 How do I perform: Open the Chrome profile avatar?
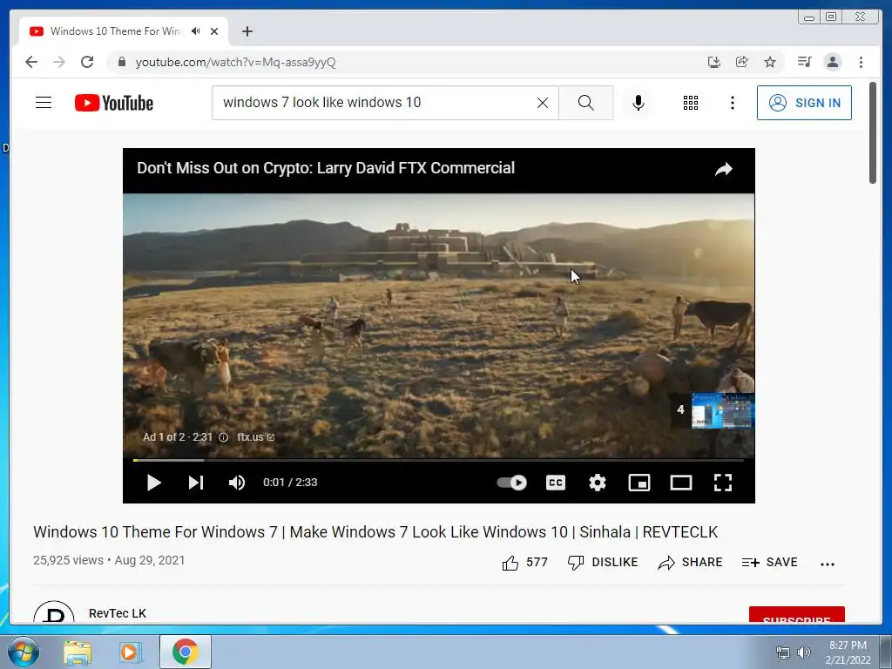pos(832,62)
